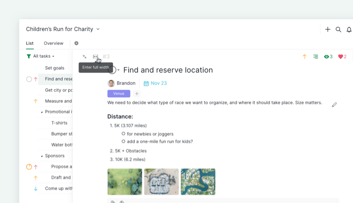Toggle watchers eye icon showing 3
This screenshot has height=203, width=353.
tap(328, 56)
